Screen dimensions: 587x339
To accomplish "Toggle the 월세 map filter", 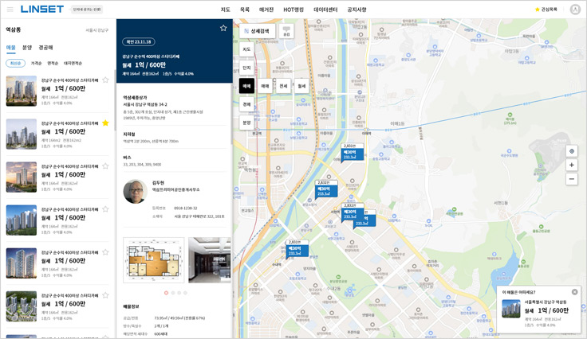I will point(301,85).
